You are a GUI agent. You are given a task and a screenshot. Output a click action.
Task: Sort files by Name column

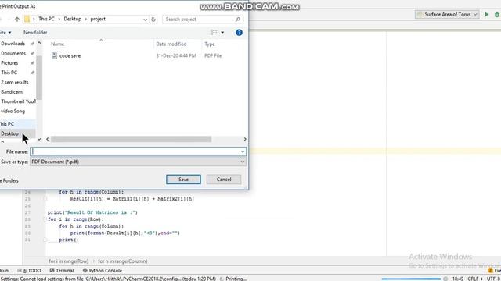pos(57,44)
